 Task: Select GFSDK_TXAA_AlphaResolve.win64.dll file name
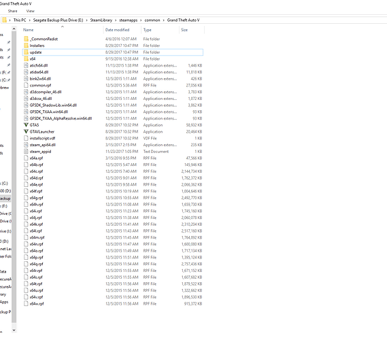pyautogui.click(x=61, y=118)
